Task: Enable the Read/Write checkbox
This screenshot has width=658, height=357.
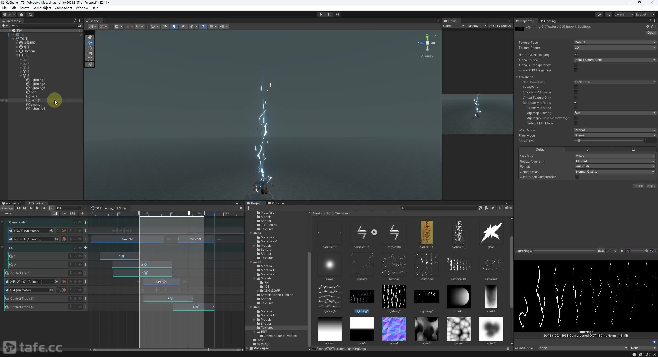Action: 575,87
